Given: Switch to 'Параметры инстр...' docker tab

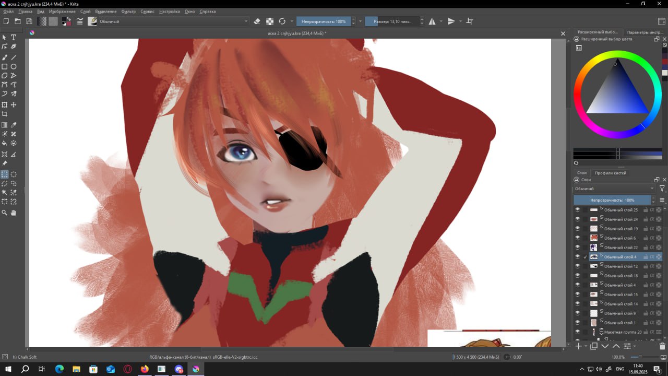Looking at the screenshot, I should (x=645, y=32).
